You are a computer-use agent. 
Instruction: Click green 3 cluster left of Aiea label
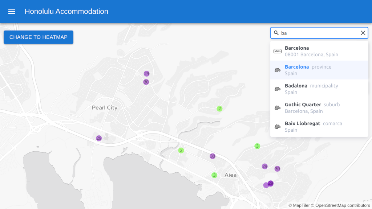[x=214, y=175]
